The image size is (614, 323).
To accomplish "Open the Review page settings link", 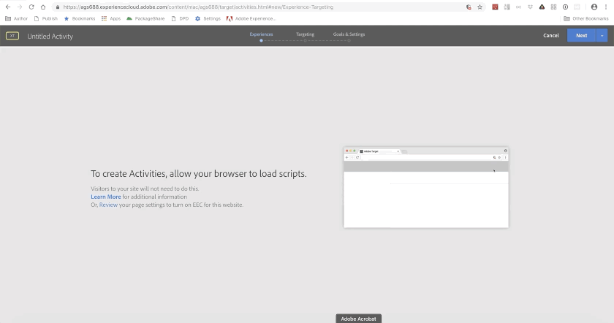I will point(108,205).
